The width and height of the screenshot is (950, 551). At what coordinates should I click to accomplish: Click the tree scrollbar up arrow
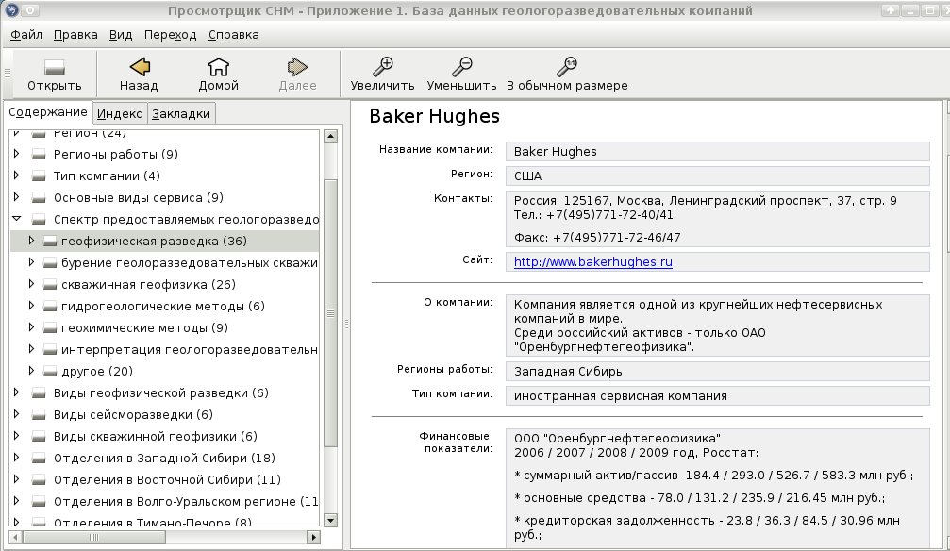coord(330,136)
